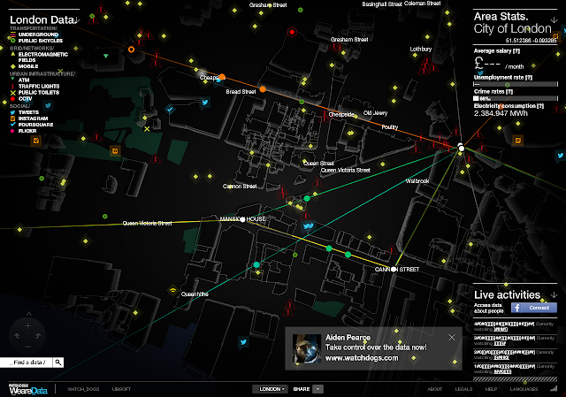Image resolution: width=566 pixels, height=397 pixels.
Task: Click the Crime rates 66% bar
Action: pos(516,98)
